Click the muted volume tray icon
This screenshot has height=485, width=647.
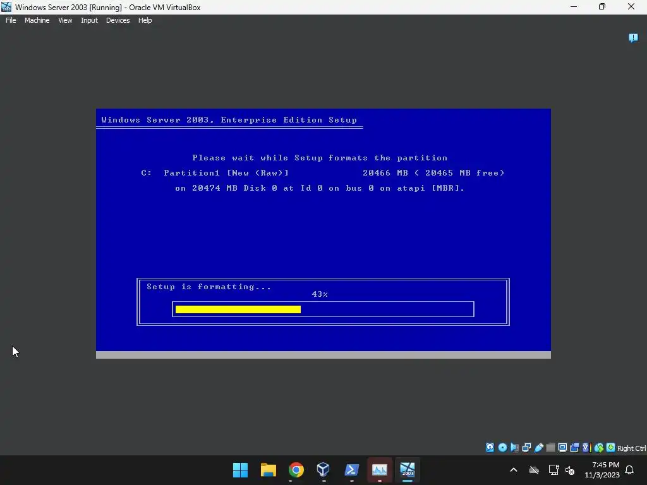pos(570,470)
